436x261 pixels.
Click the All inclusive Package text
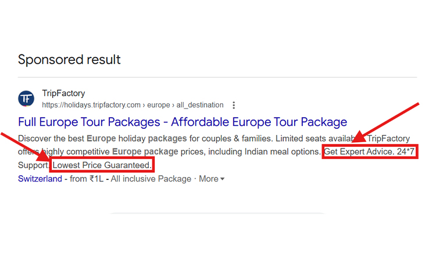151,179
